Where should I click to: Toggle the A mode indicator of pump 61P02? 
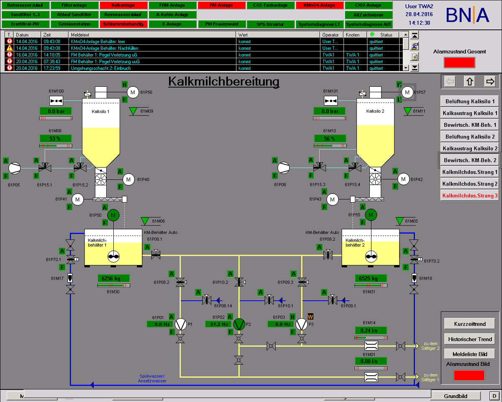(x=231, y=317)
